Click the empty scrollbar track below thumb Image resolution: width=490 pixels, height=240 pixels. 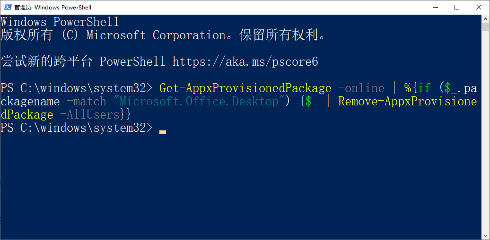(x=485, y=131)
